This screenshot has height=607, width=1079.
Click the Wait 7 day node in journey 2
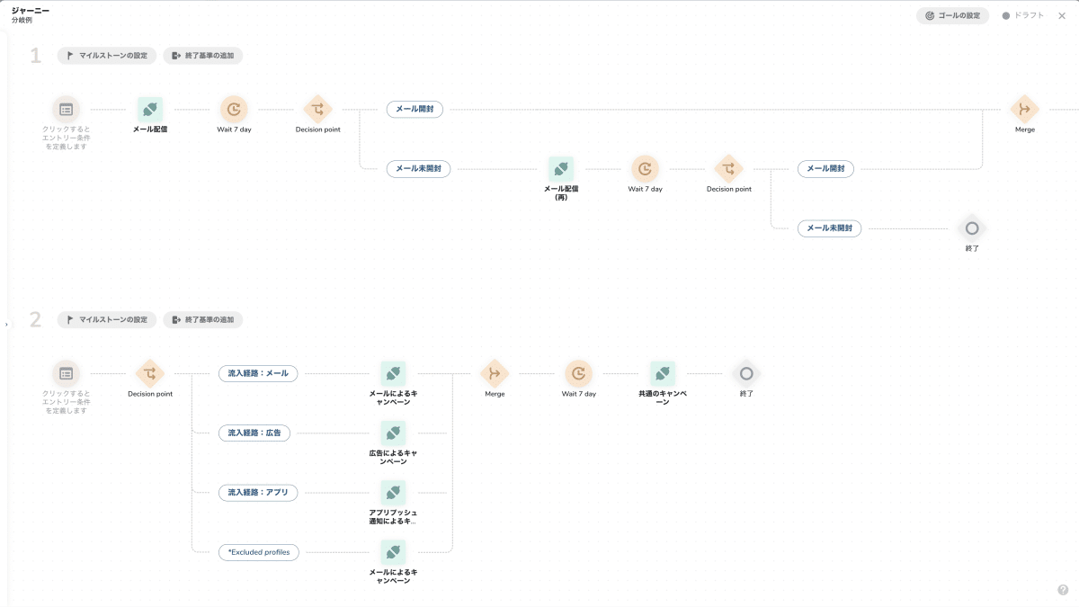coord(580,372)
